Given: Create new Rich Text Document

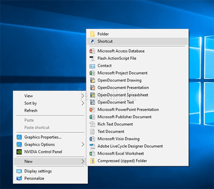Looking at the screenshot, I should pyautogui.click(x=137, y=124).
